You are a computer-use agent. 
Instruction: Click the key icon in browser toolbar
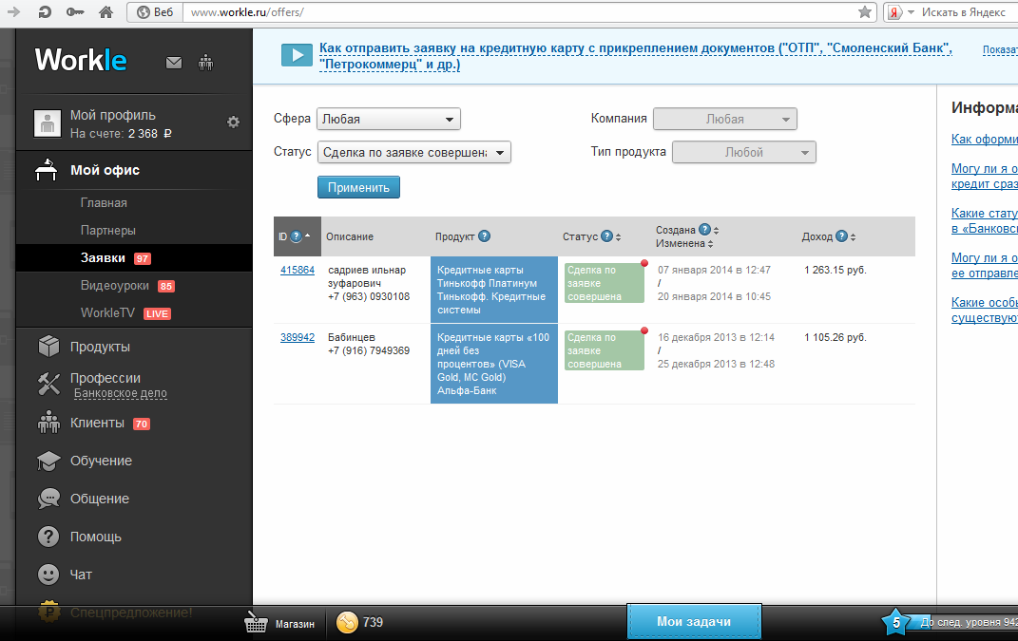point(75,11)
